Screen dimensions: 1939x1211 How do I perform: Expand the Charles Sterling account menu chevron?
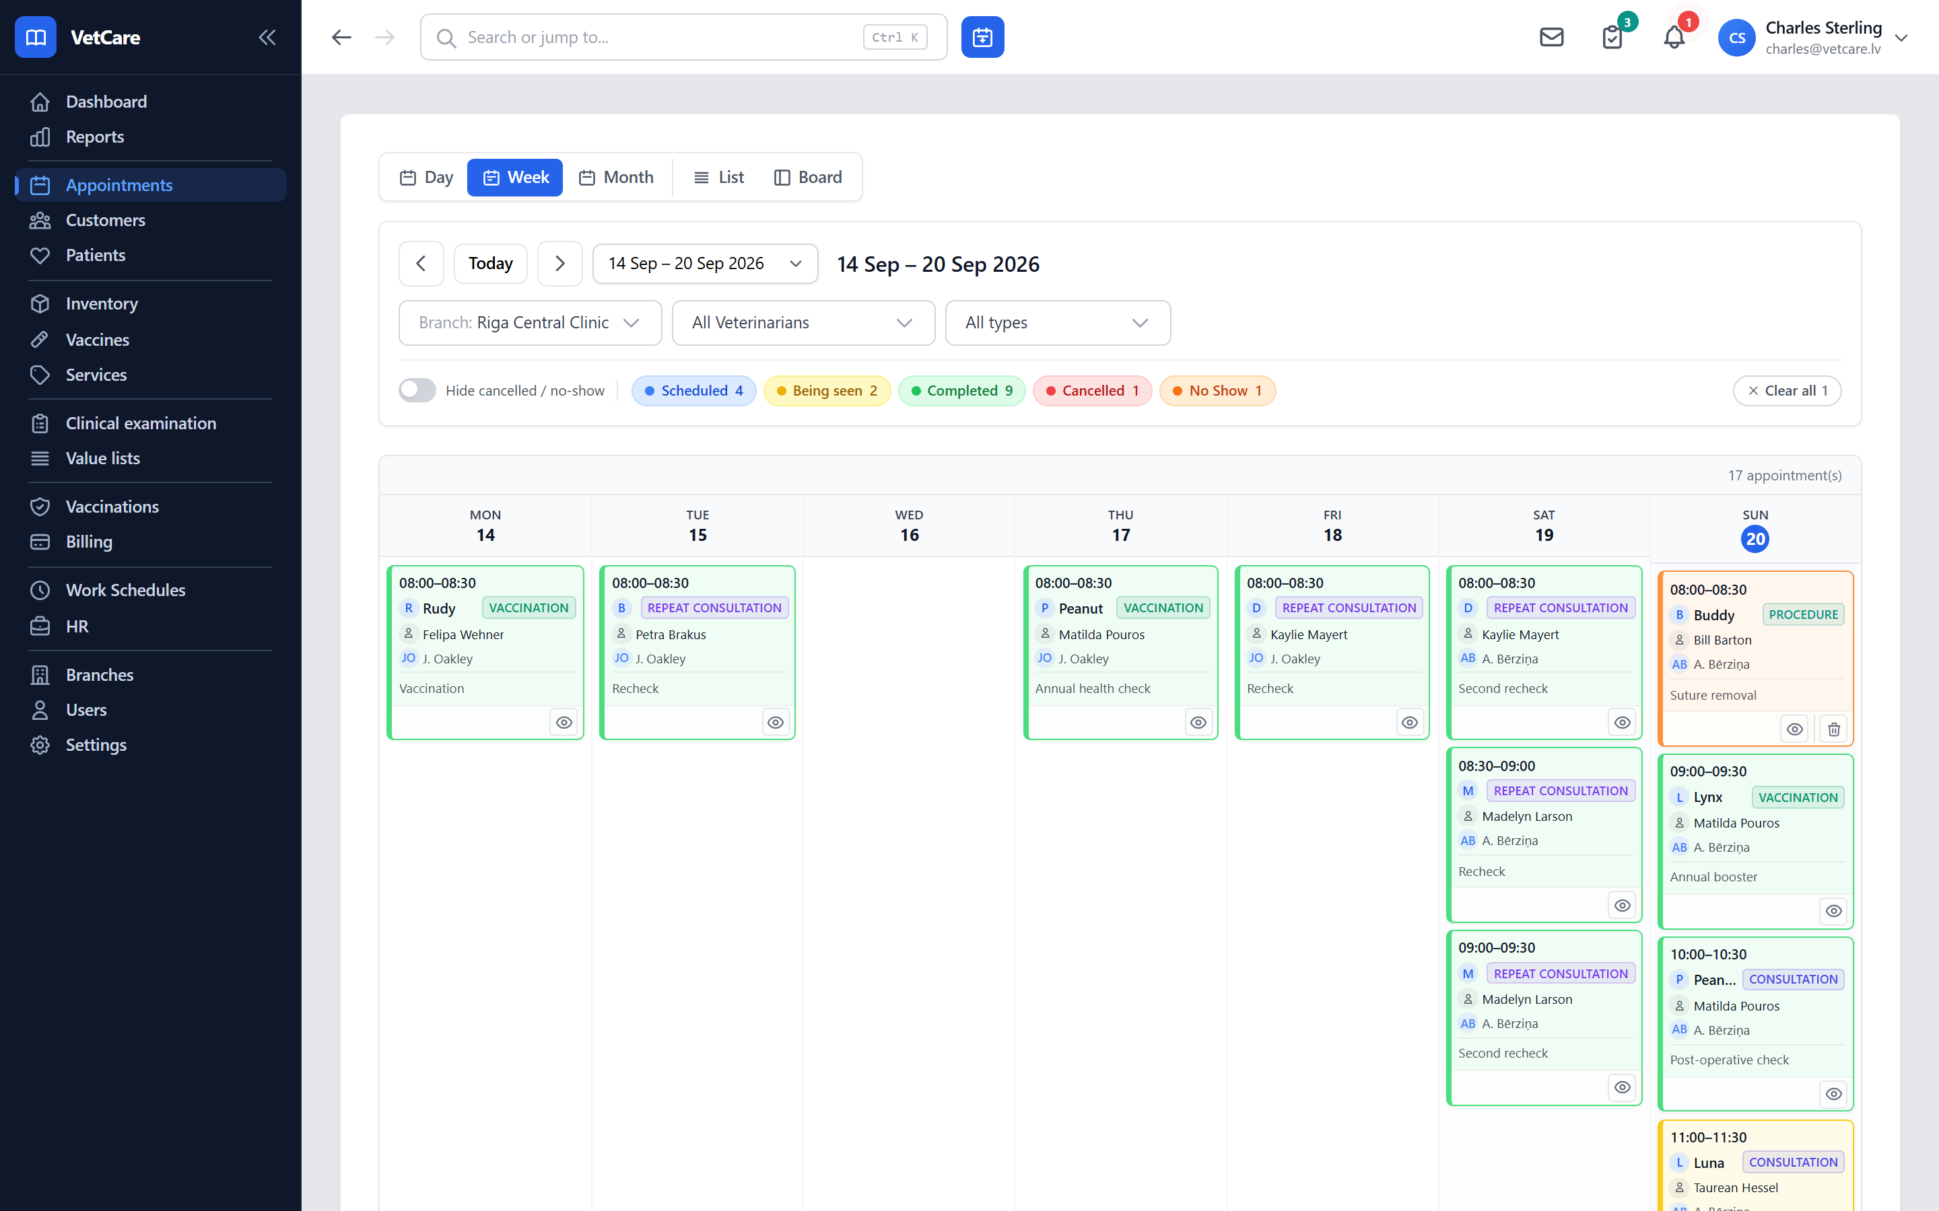pos(1901,38)
